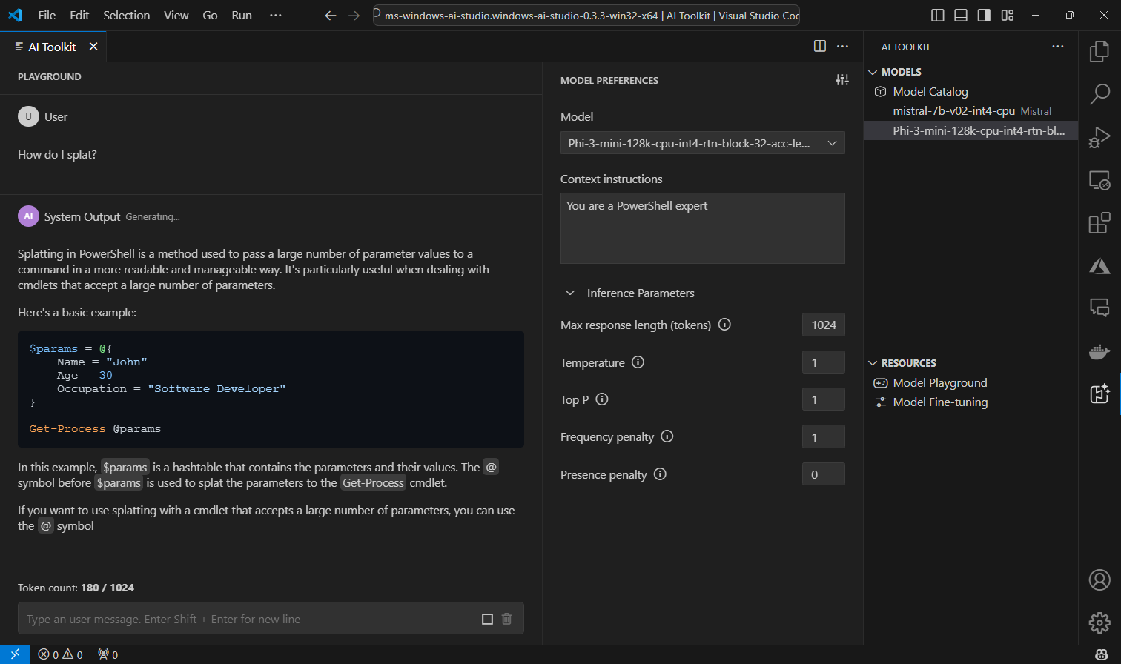The height and width of the screenshot is (664, 1121).
Task: Click the Context instructions text area
Action: point(702,228)
